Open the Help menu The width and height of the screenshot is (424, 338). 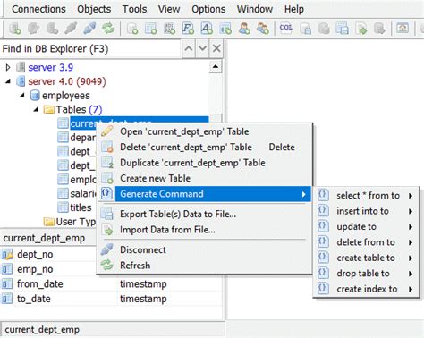294,9
